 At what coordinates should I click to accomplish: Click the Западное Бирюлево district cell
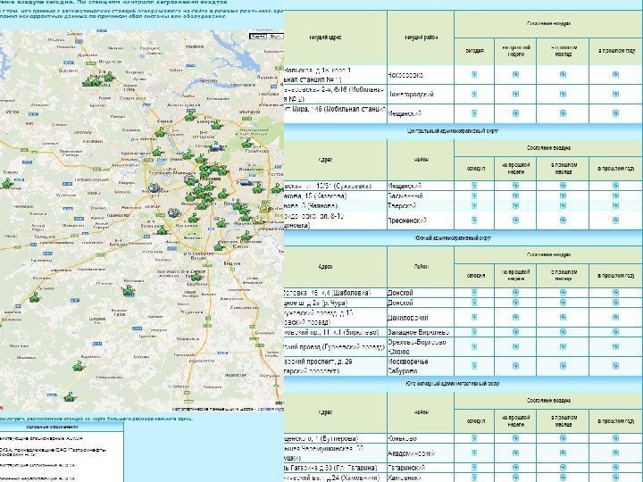pos(421,332)
